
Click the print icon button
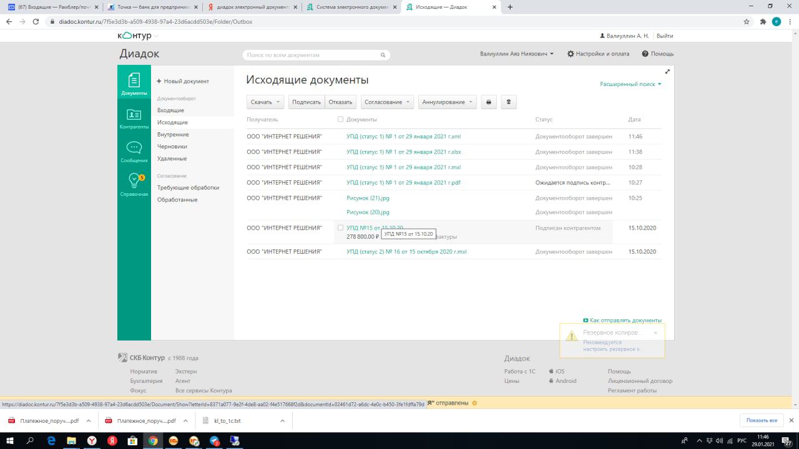(x=489, y=102)
